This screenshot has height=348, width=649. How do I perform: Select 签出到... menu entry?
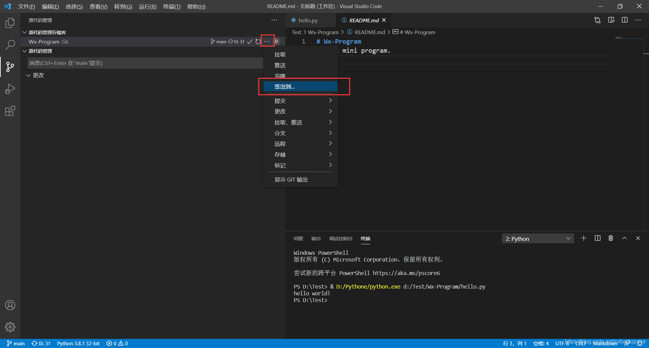[301, 86]
